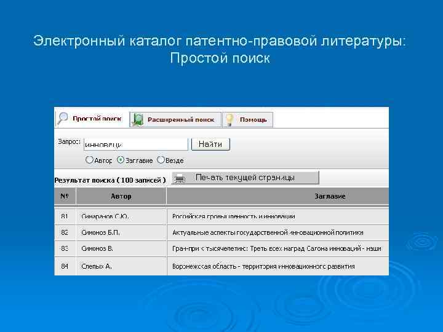
Task: Click the printer icon near Печать
Action: coord(180,178)
